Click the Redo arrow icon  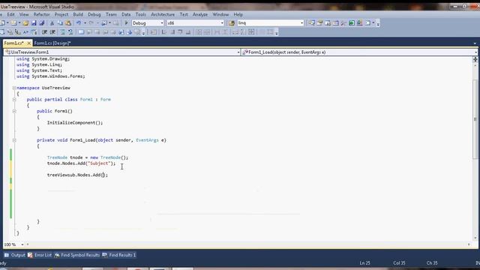(x=91, y=23)
